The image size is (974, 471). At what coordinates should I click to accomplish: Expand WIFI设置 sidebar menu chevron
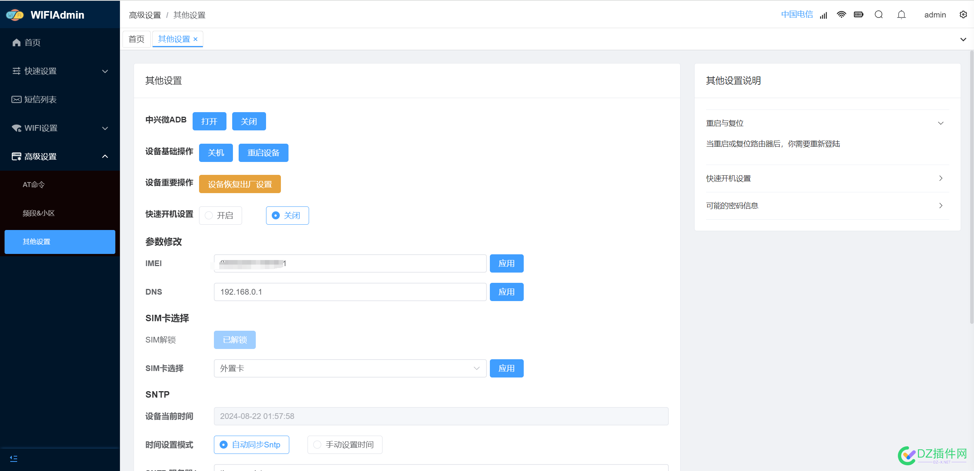(x=105, y=128)
